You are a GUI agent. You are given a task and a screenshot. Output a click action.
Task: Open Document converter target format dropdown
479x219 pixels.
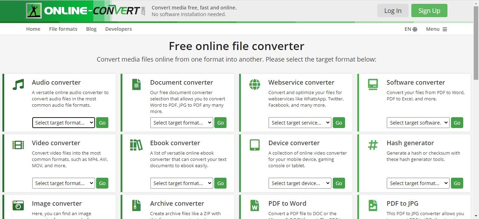[x=182, y=123]
